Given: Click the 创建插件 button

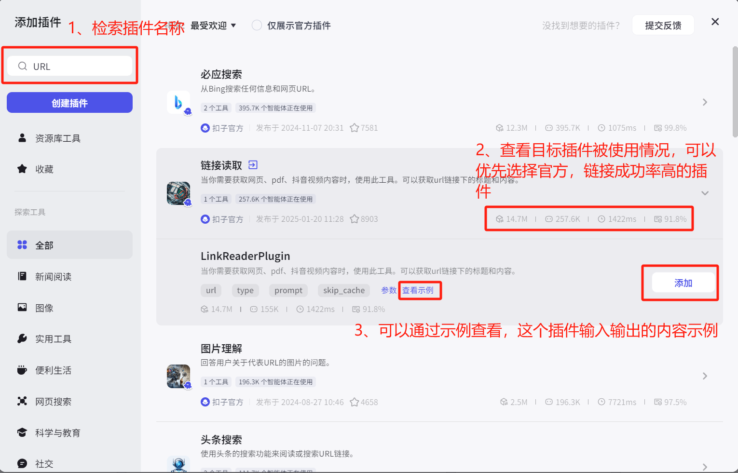Looking at the screenshot, I should click(69, 103).
